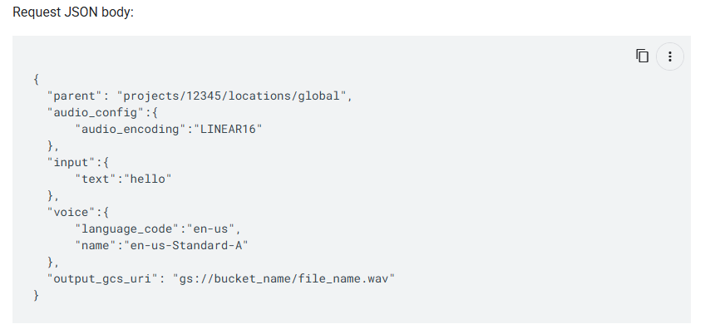
Task: Click the final closing curly brace
Action: coord(37,295)
